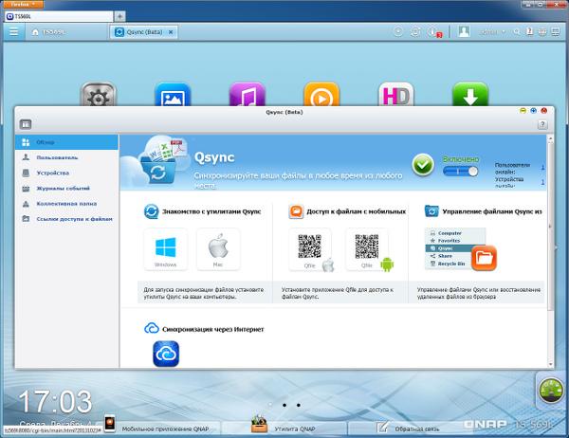Switch to the Qsync (Beta) desktop tab

144,32
